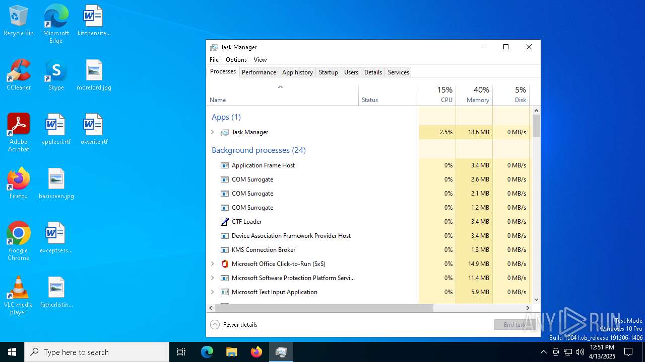The image size is (645, 362).
Task: Switch to the Startup tab
Action: pos(329,72)
